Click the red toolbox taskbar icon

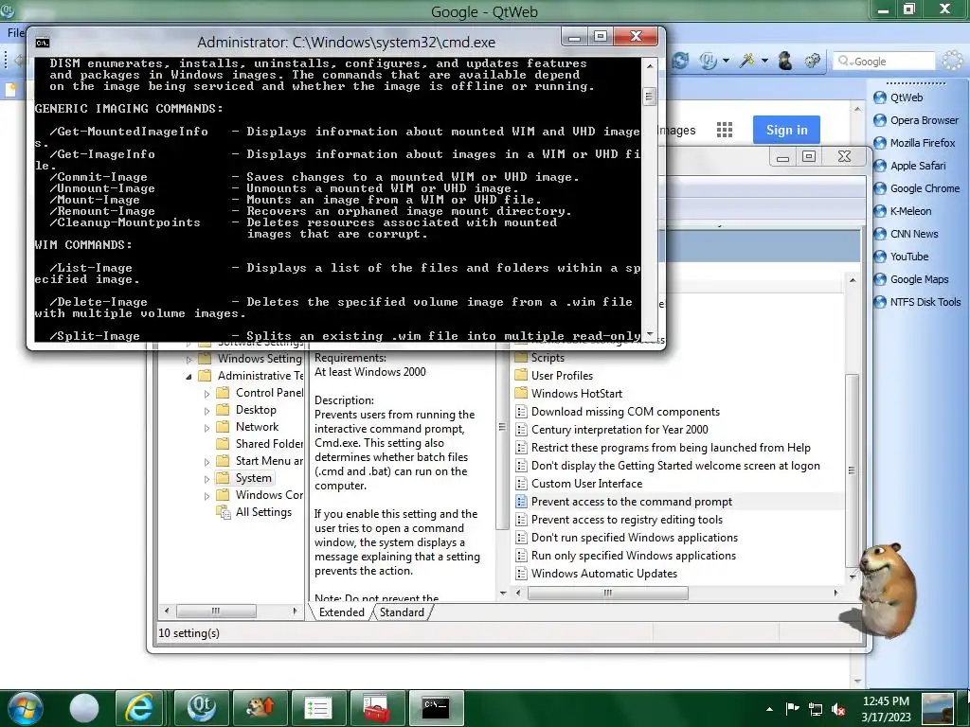tap(377, 708)
